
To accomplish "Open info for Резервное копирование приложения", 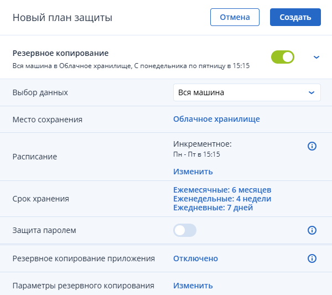I will [x=312, y=258].
